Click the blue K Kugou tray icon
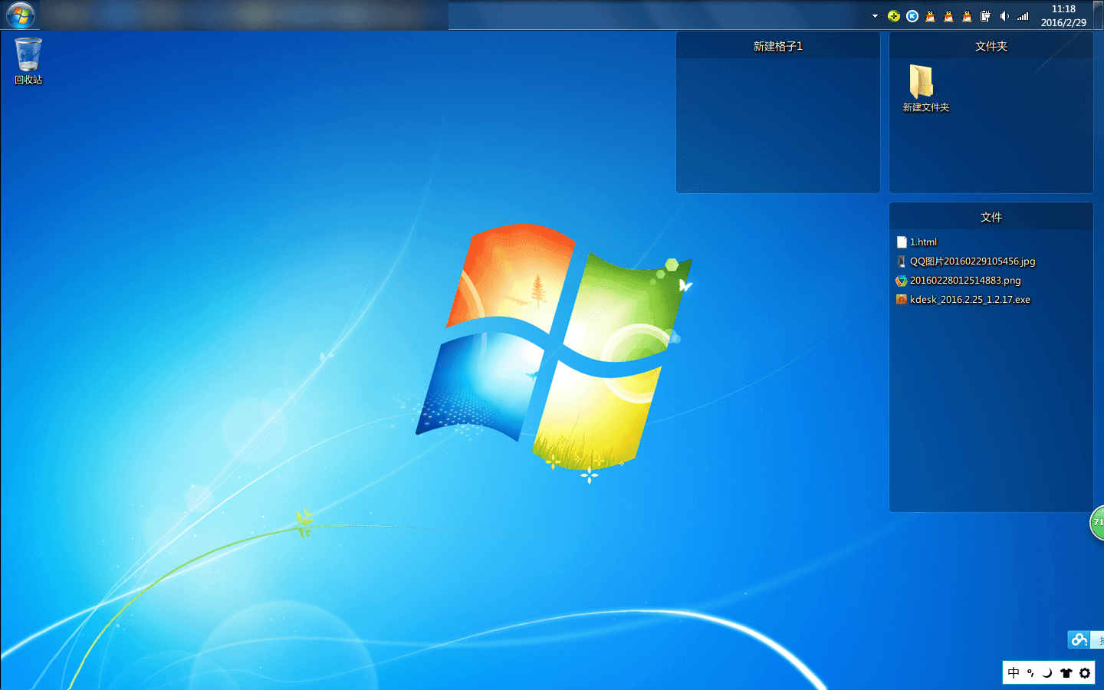This screenshot has height=690, width=1104. click(x=912, y=16)
